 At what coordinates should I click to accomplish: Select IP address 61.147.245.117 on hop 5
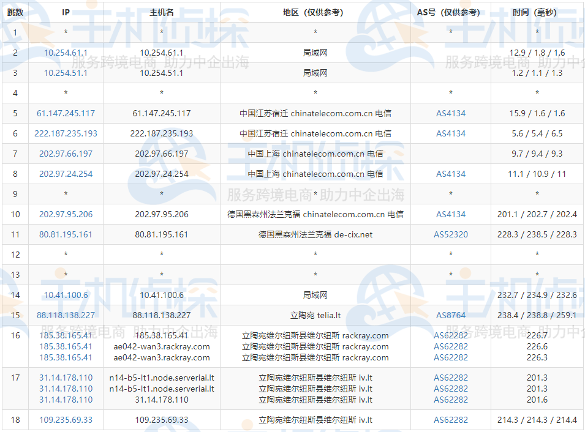click(66, 113)
